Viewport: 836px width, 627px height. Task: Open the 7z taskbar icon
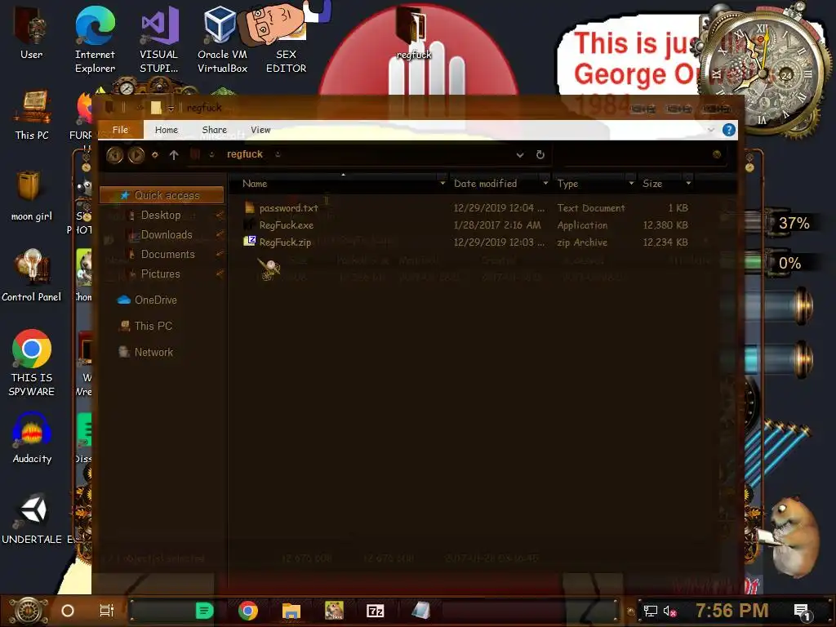(x=376, y=611)
